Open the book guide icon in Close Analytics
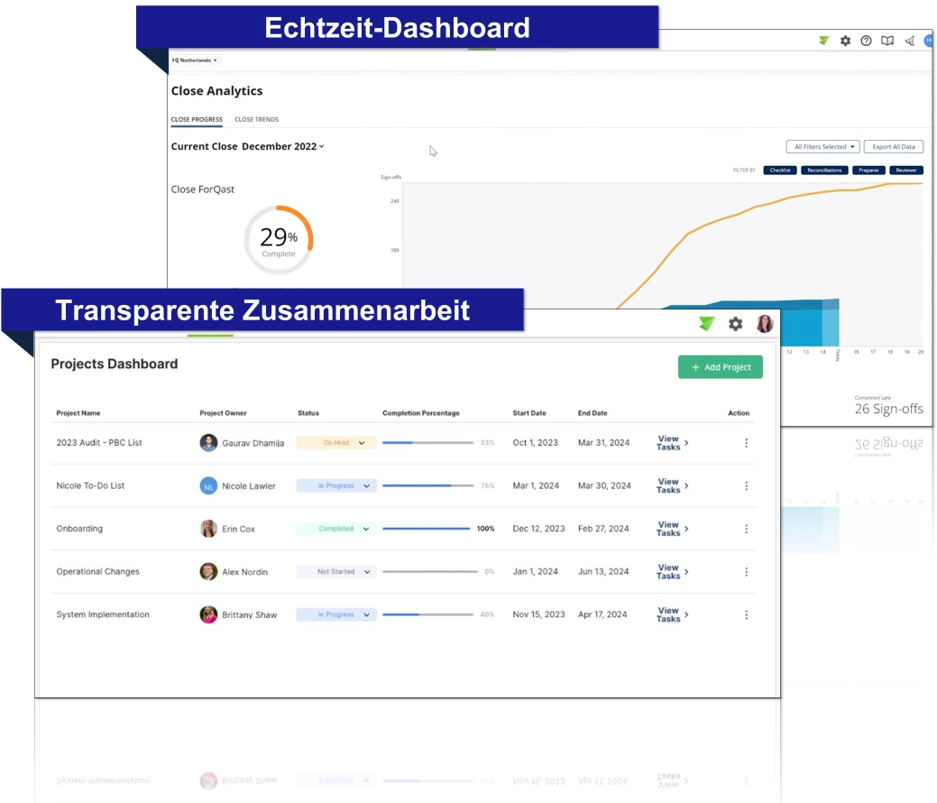The image size is (937, 803). tap(887, 41)
